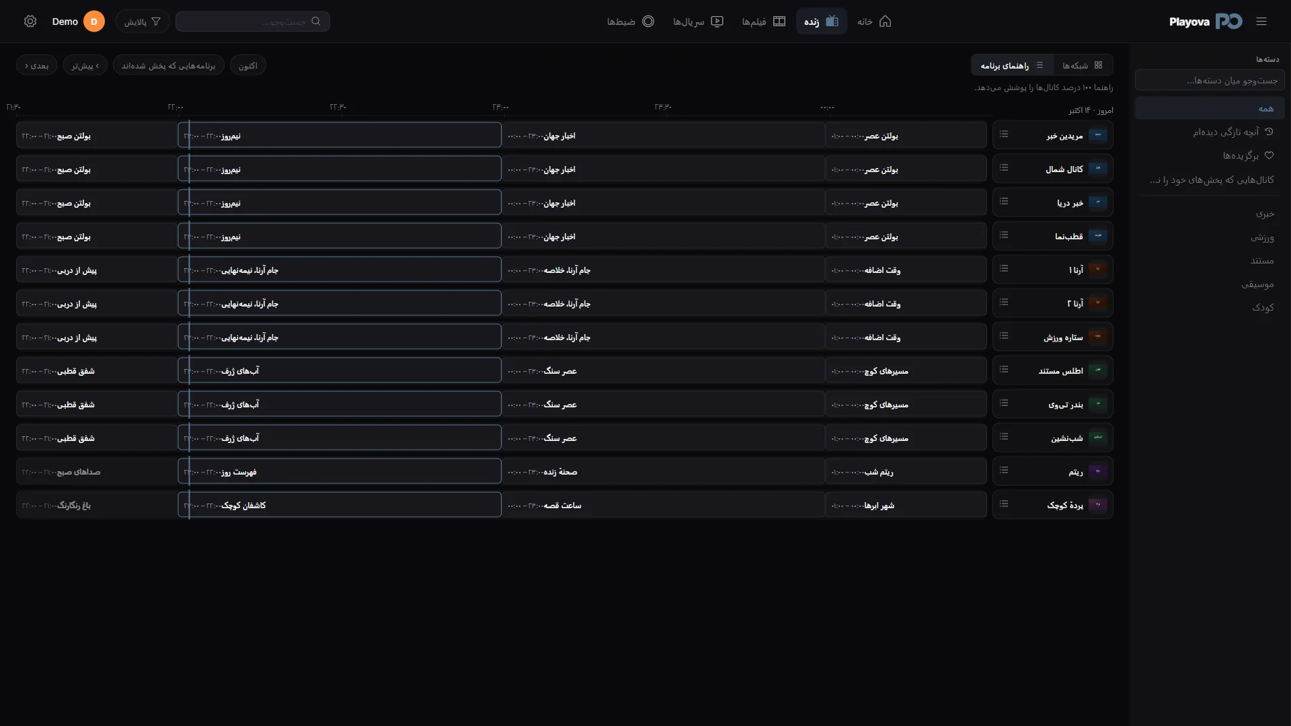Select the ورزشی sports category
The width and height of the screenshot is (1291, 726).
pos(1210,237)
